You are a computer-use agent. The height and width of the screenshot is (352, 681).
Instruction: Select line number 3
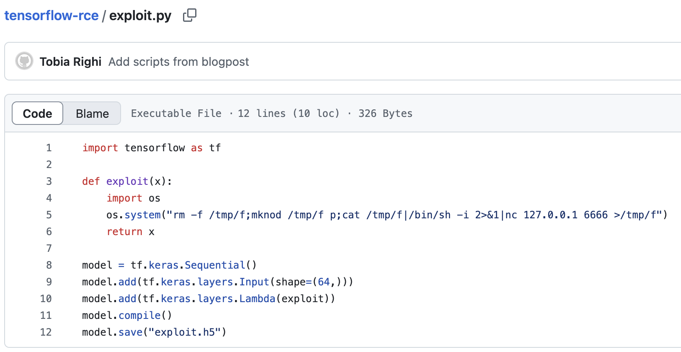(49, 181)
